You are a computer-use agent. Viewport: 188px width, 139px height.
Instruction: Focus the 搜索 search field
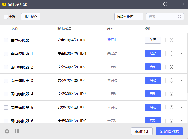click(162, 17)
